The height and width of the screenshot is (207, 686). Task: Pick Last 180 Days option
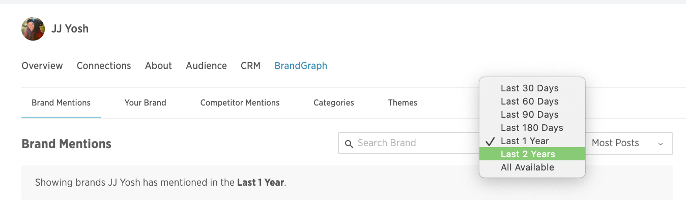tap(532, 128)
